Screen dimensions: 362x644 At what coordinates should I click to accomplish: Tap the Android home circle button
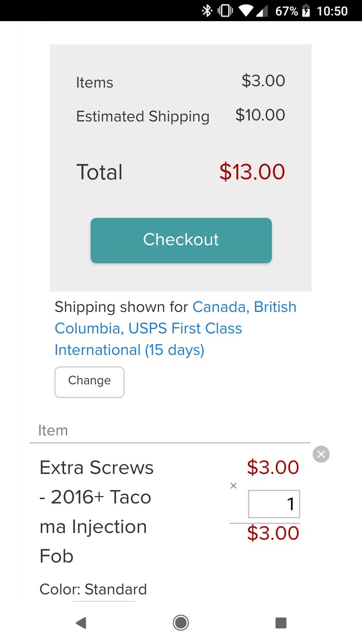181,623
